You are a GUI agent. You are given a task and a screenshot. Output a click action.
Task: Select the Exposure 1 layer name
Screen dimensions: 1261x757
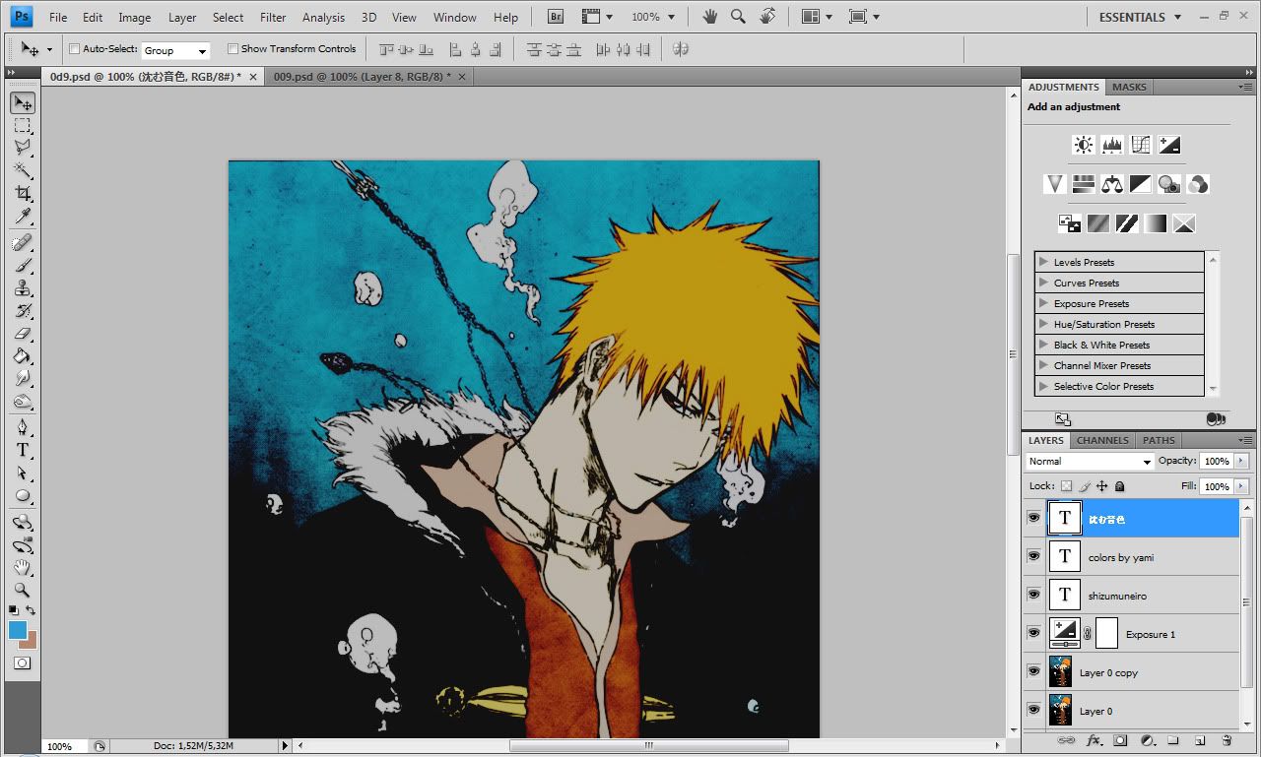click(x=1151, y=635)
